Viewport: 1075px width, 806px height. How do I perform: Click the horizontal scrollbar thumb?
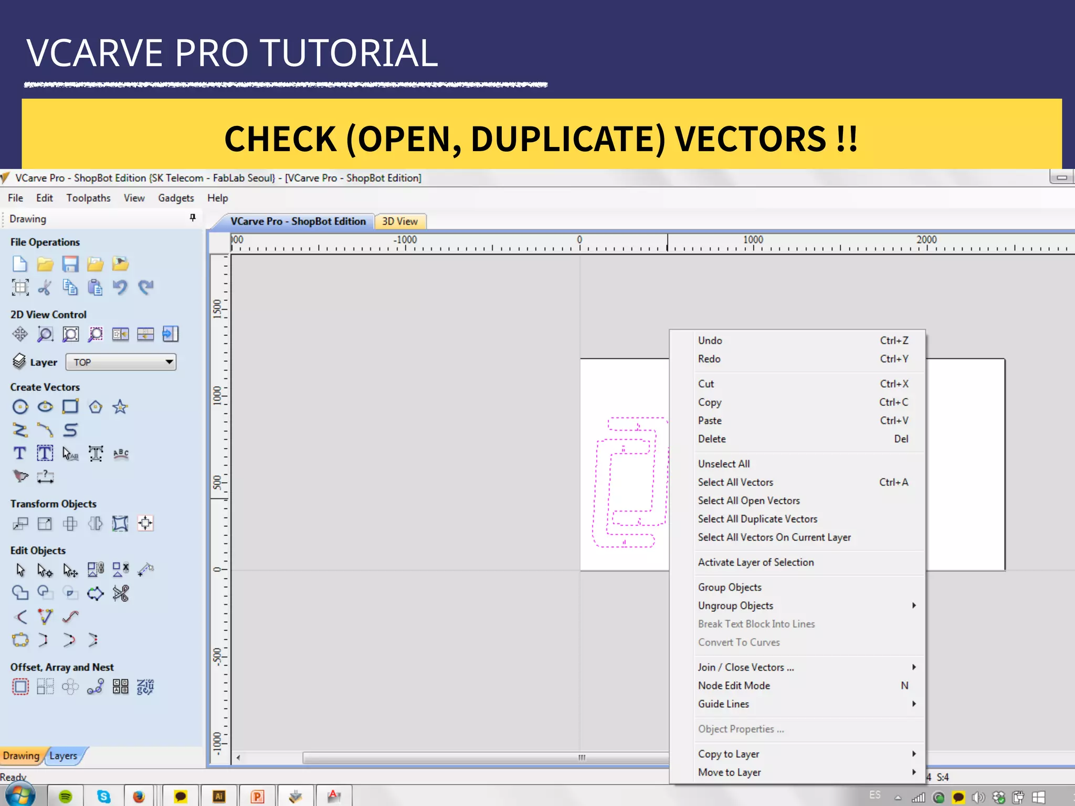tap(486, 758)
